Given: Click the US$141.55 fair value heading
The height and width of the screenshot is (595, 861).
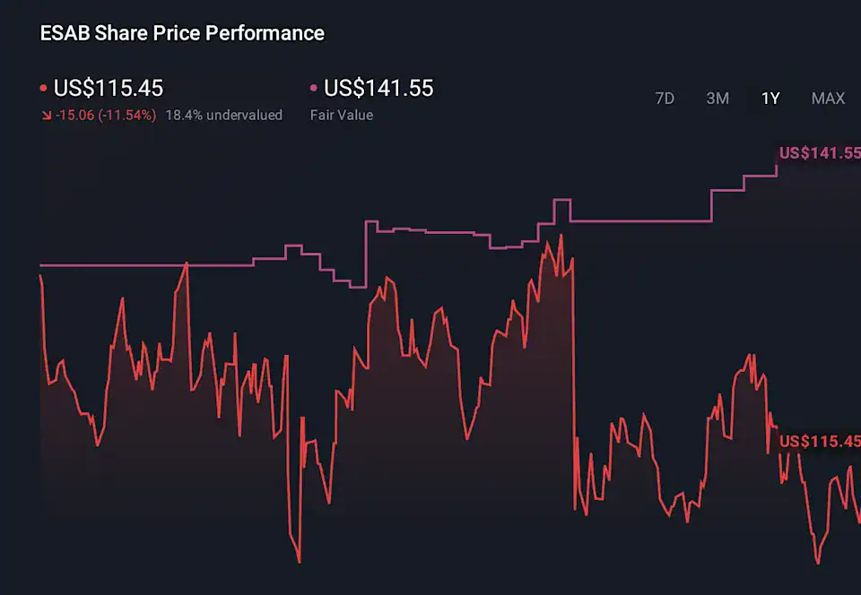Looking at the screenshot, I should click(x=378, y=88).
